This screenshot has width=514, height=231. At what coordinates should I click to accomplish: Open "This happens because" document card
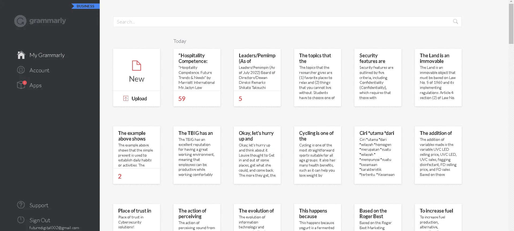click(x=317, y=217)
